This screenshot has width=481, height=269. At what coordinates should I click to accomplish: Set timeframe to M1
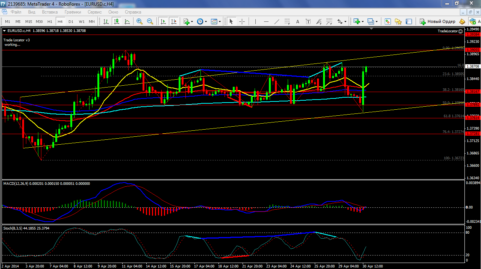point(8,21)
